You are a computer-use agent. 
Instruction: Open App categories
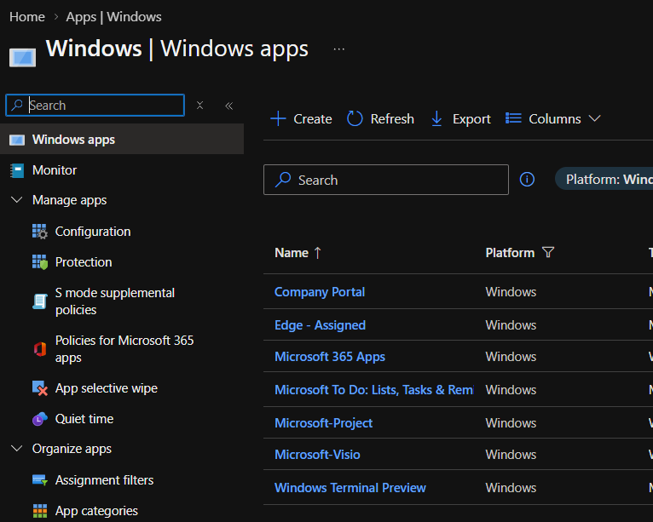coord(96,511)
